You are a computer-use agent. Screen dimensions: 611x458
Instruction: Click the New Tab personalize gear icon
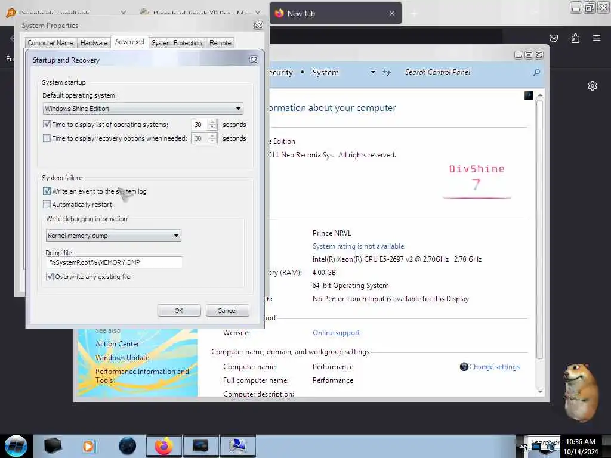[593, 86]
